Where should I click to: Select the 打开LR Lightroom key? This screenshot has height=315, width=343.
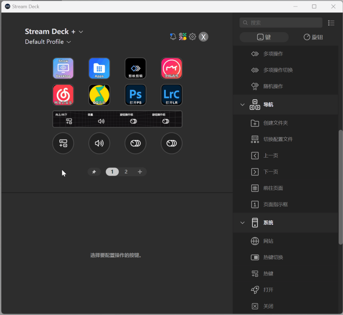coord(171,95)
